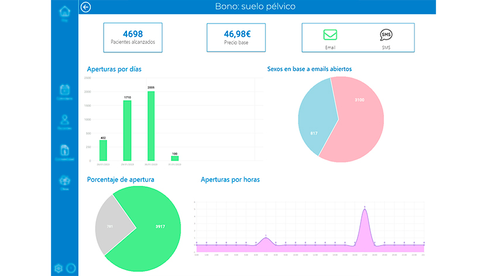Select the Email envelope icon
The width and height of the screenshot is (487, 276).
(x=330, y=35)
